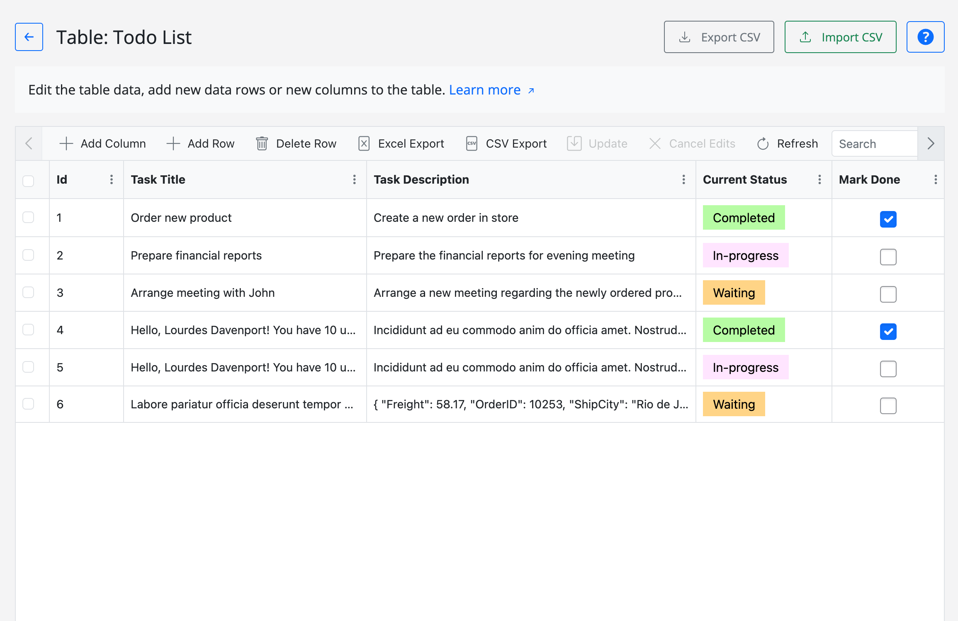Click the CSV Export icon in the toolbar
The width and height of the screenshot is (958, 621).
(471, 143)
